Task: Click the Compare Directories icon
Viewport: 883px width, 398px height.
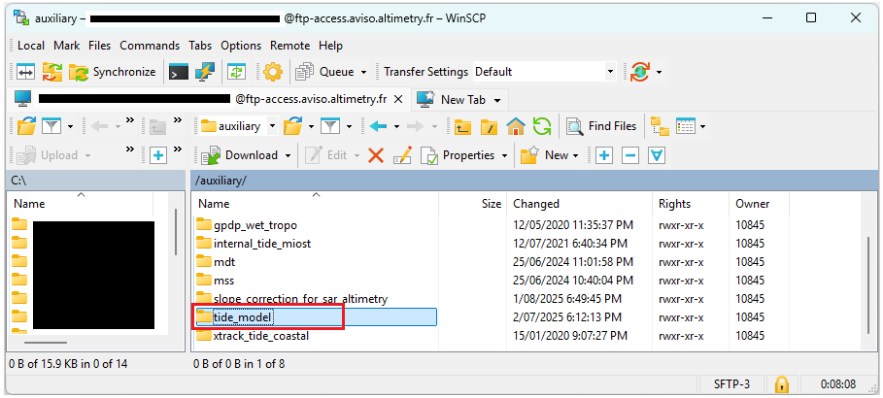Action: (25, 72)
